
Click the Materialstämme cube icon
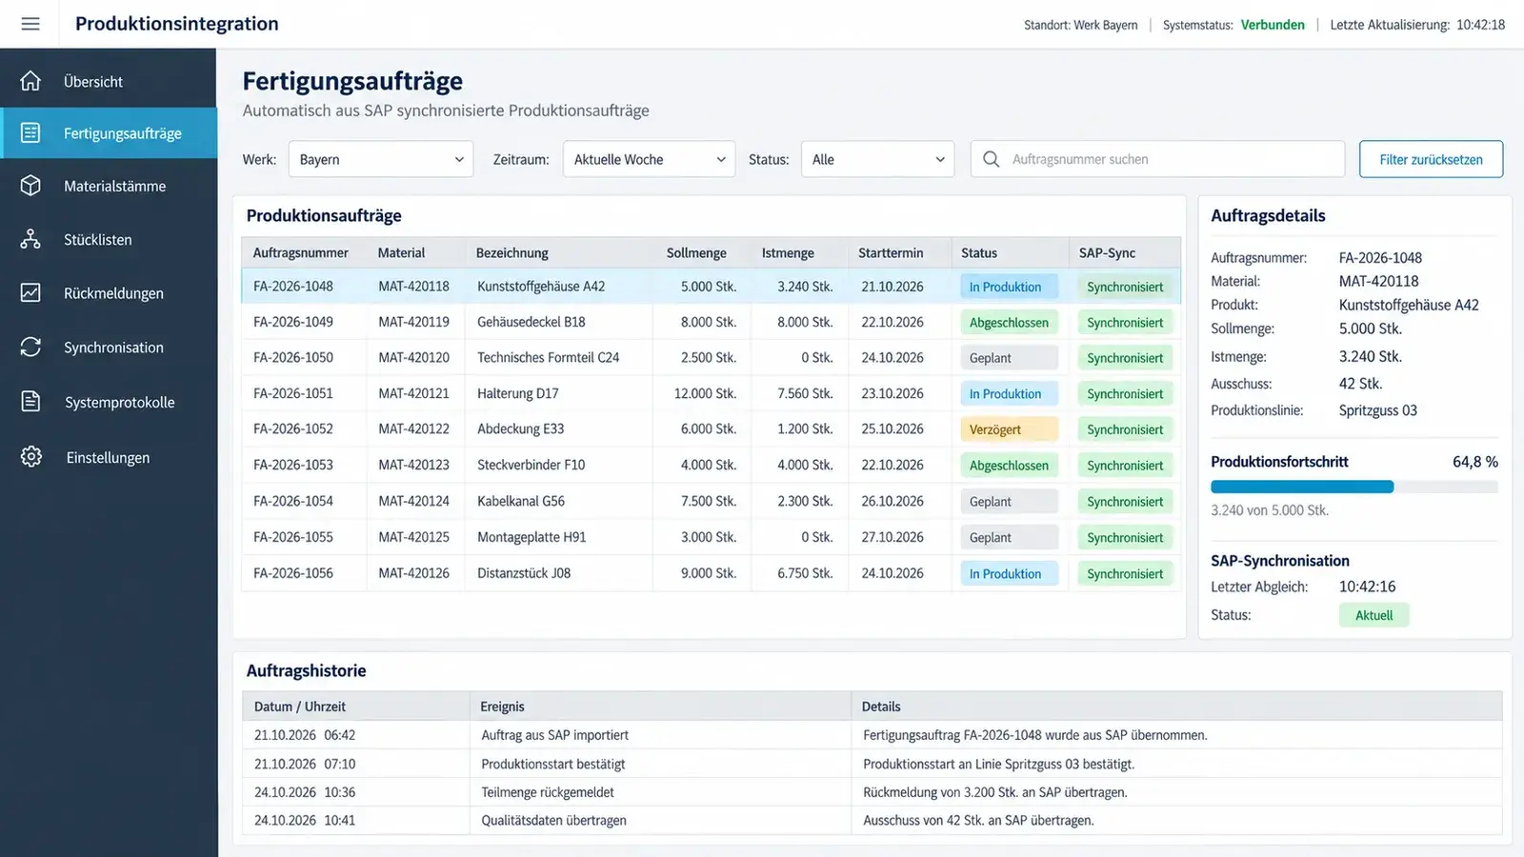click(30, 186)
